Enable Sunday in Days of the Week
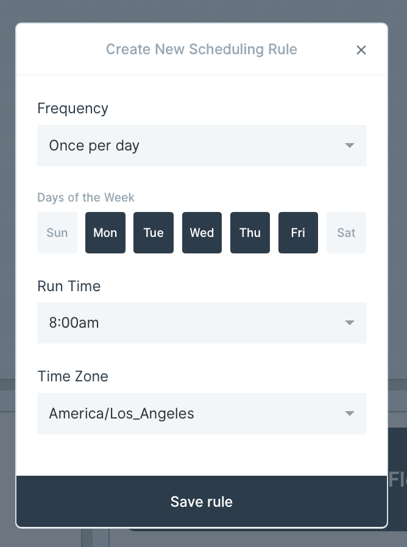407x547 pixels. click(x=57, y=233)
